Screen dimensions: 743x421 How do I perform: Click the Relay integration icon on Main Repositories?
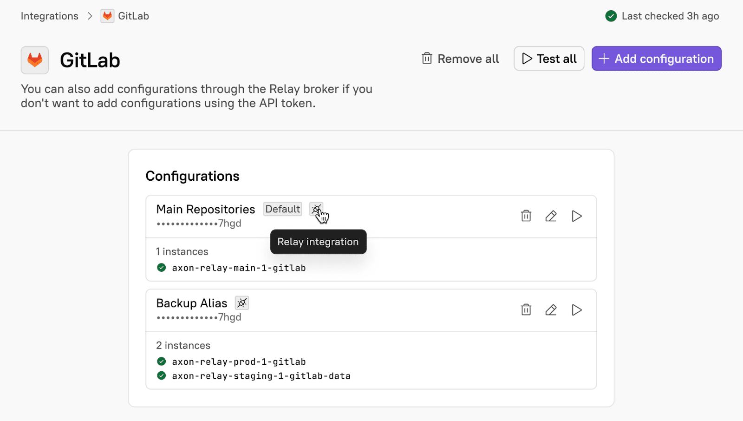pos(316,209)
